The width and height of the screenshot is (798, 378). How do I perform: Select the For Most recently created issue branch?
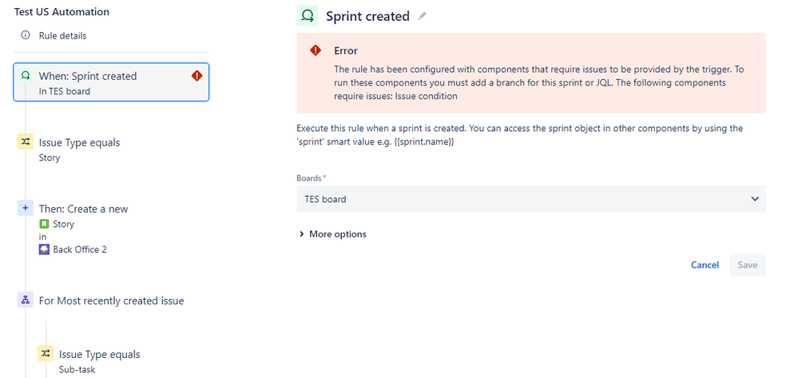(112, 300)
